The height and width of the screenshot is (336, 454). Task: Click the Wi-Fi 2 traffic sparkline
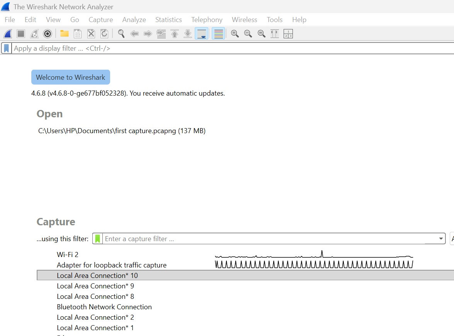[x=314, y=254]
